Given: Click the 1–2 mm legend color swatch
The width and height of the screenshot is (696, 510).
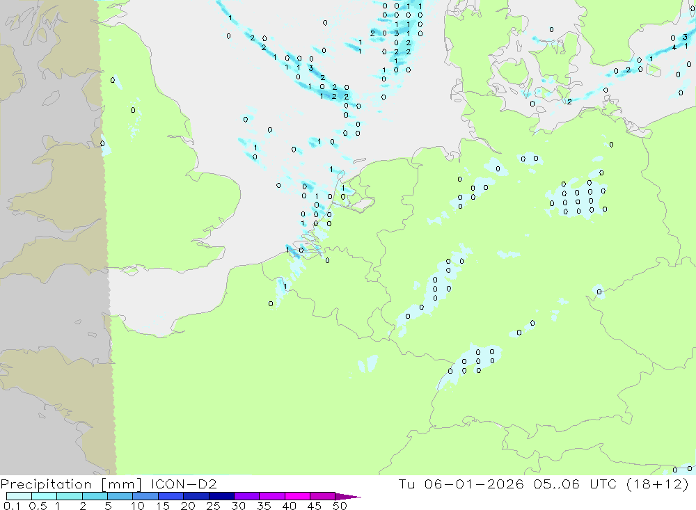Looking at the screenshot, I should pyautogui.click(x=70, y=496).
